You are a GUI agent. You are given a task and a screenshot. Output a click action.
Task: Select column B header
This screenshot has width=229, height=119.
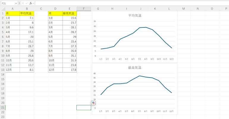27,9
